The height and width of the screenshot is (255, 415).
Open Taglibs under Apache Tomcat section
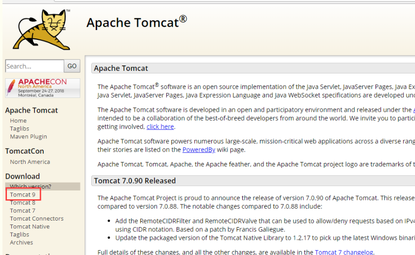coord(20,128)
